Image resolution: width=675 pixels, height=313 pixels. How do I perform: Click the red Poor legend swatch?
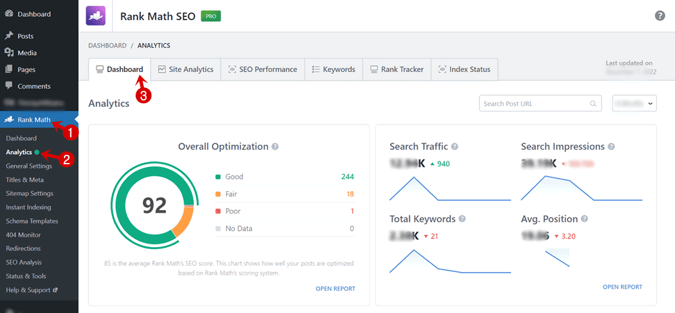[218, 211]
